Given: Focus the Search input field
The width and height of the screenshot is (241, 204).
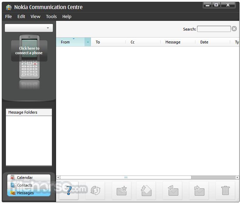Looking at the screenshot, I should 214,29.
